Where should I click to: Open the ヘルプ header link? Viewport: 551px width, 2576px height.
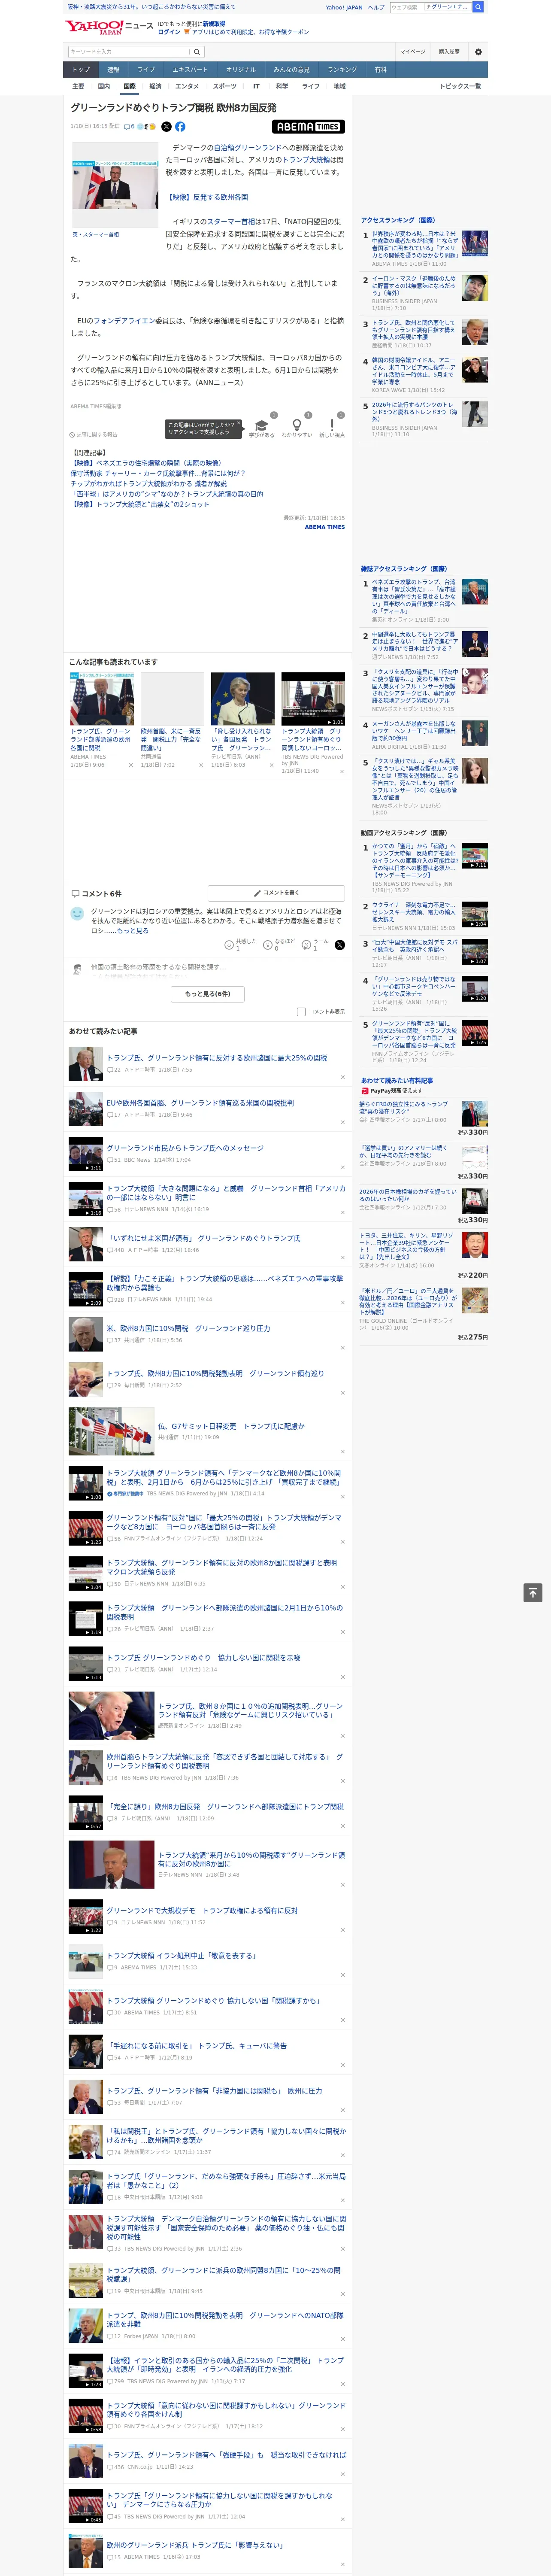(376, 7)
